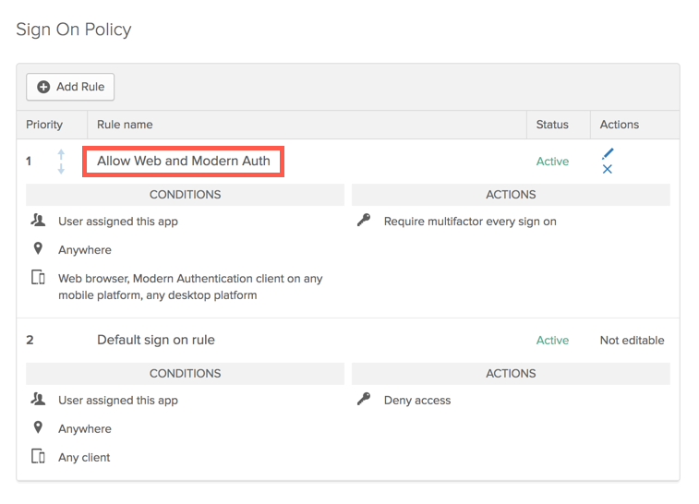
Task: Click the device icon next to Web browser condition
Action: pyautogui.click(x=38, y=278)
